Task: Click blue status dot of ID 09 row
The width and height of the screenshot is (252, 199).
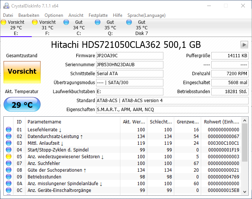Action: pyautogui.click(x=9, y=177)
